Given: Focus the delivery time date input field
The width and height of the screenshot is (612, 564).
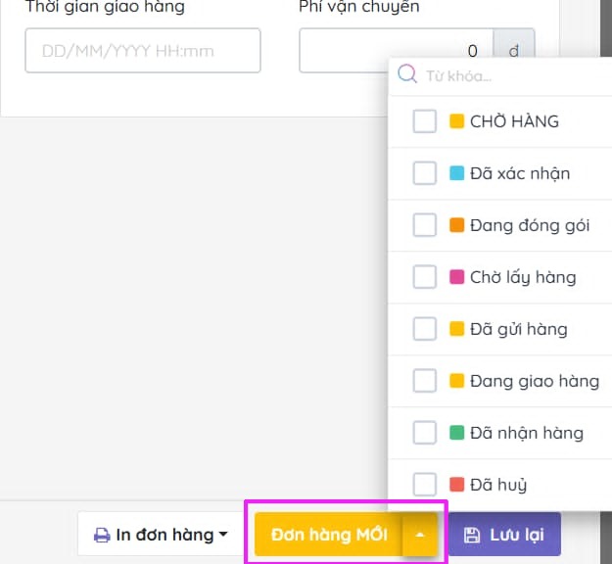Looking at the screenshot, I should pos(143,50).
